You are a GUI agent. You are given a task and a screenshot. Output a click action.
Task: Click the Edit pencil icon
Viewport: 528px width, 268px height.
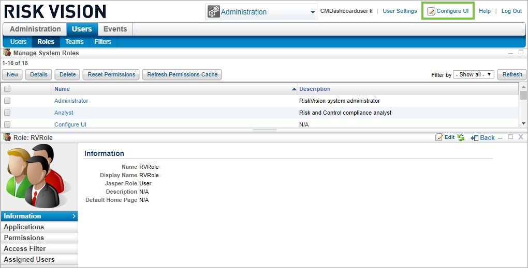pos(439,137)
